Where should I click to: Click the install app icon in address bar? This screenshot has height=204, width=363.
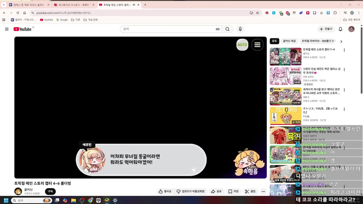(x=251, y=13)
